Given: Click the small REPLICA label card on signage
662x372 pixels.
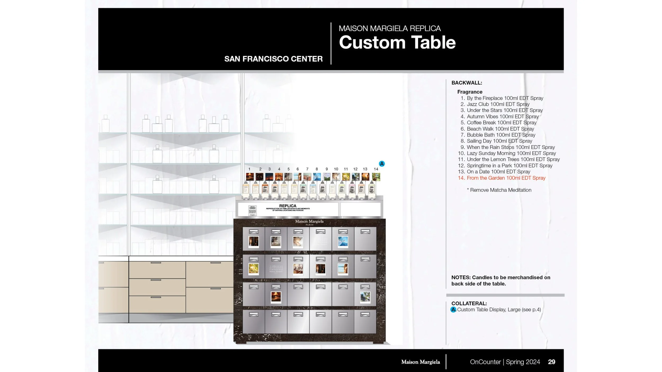Looking at the screenshot, I should (252, 210).
